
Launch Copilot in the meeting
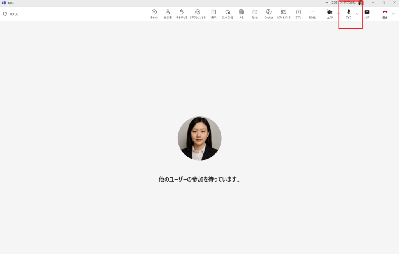tap(268, 14)
